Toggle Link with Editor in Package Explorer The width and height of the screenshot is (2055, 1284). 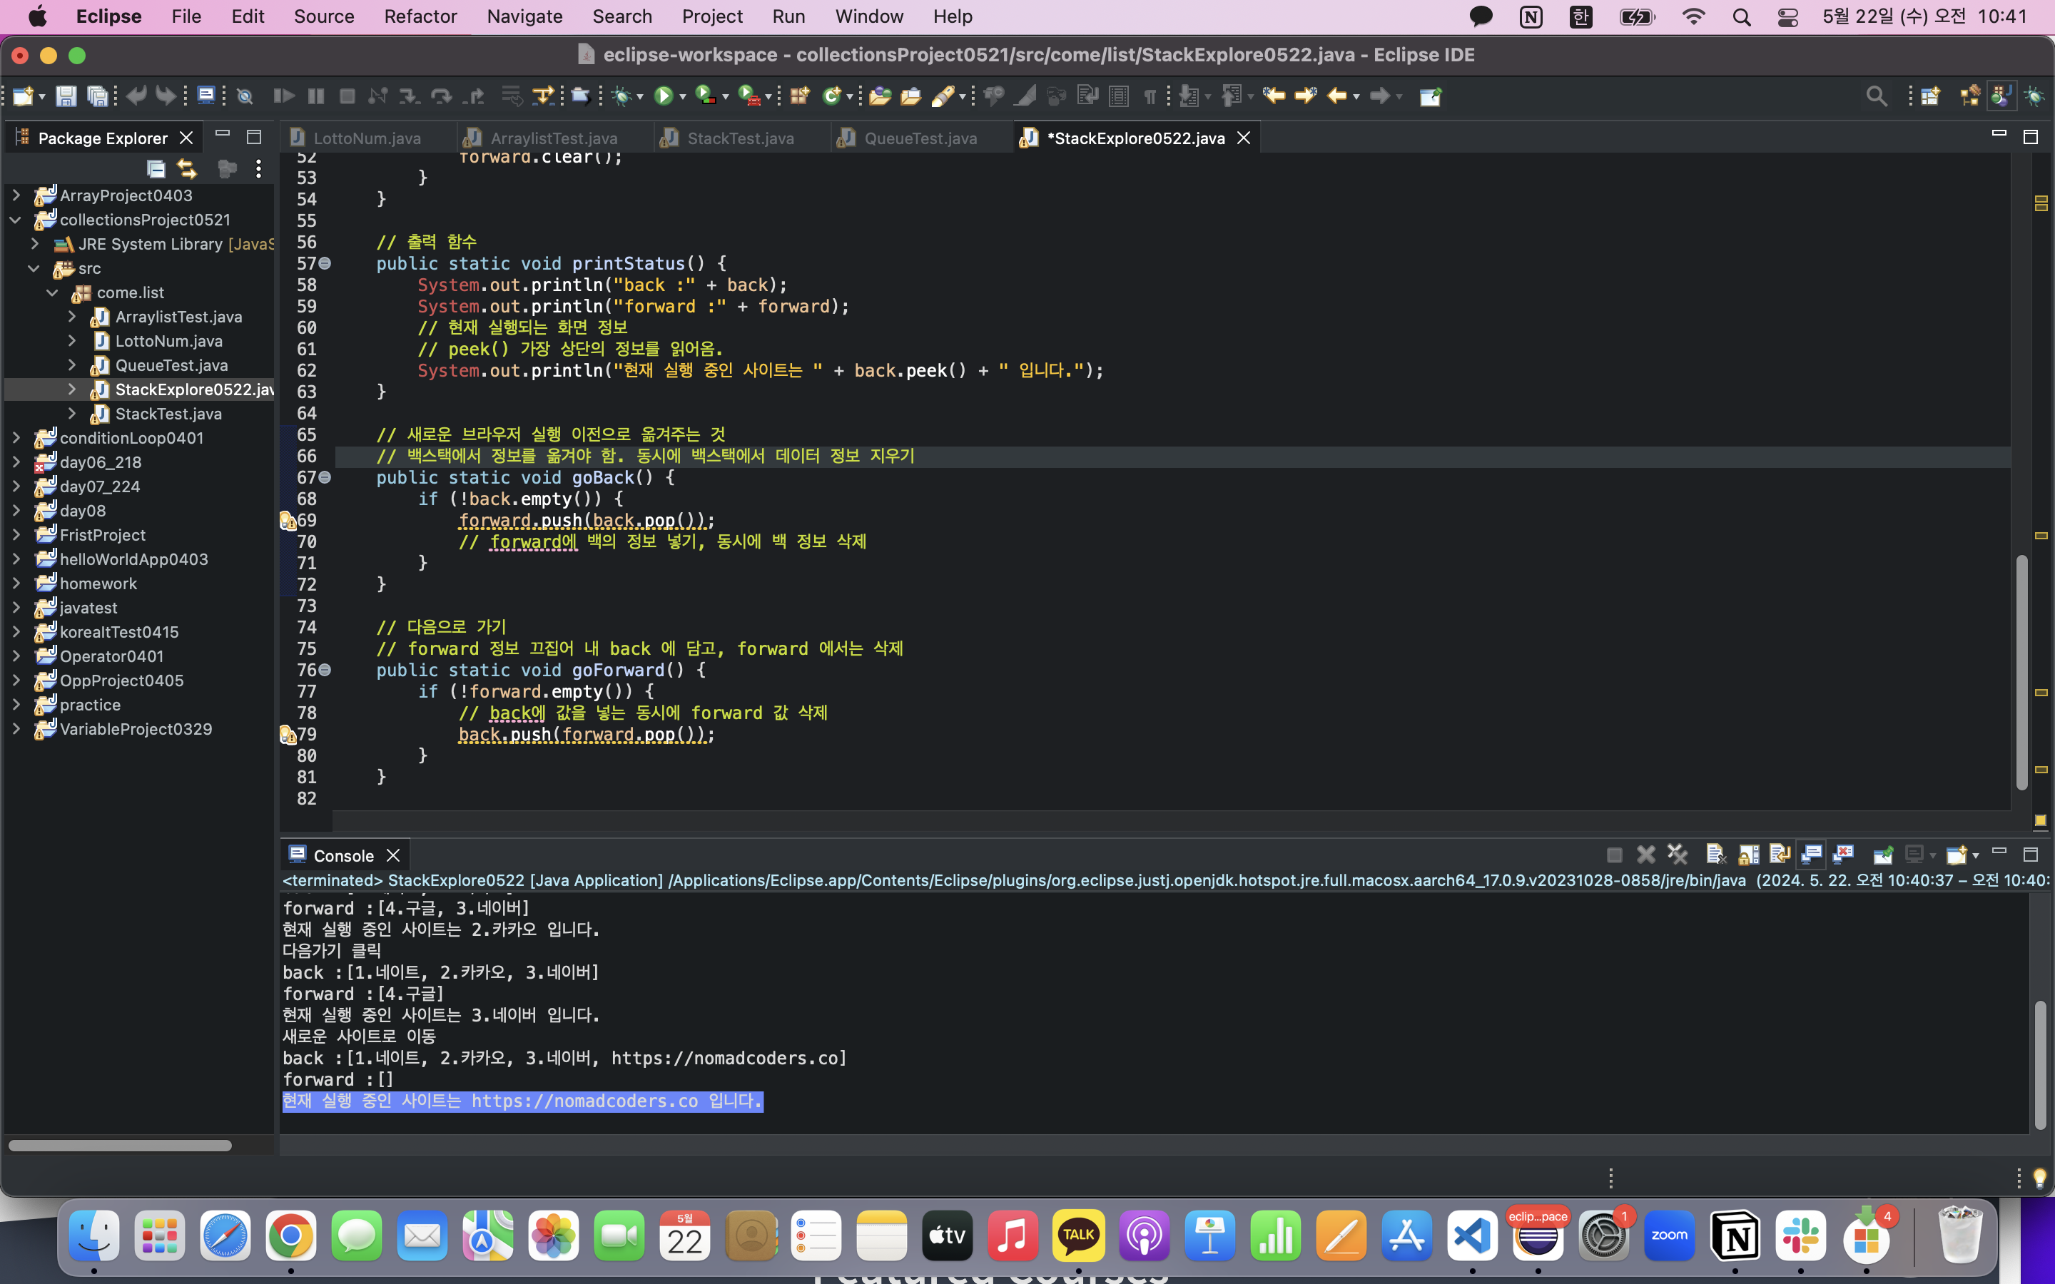click(187, 169)
